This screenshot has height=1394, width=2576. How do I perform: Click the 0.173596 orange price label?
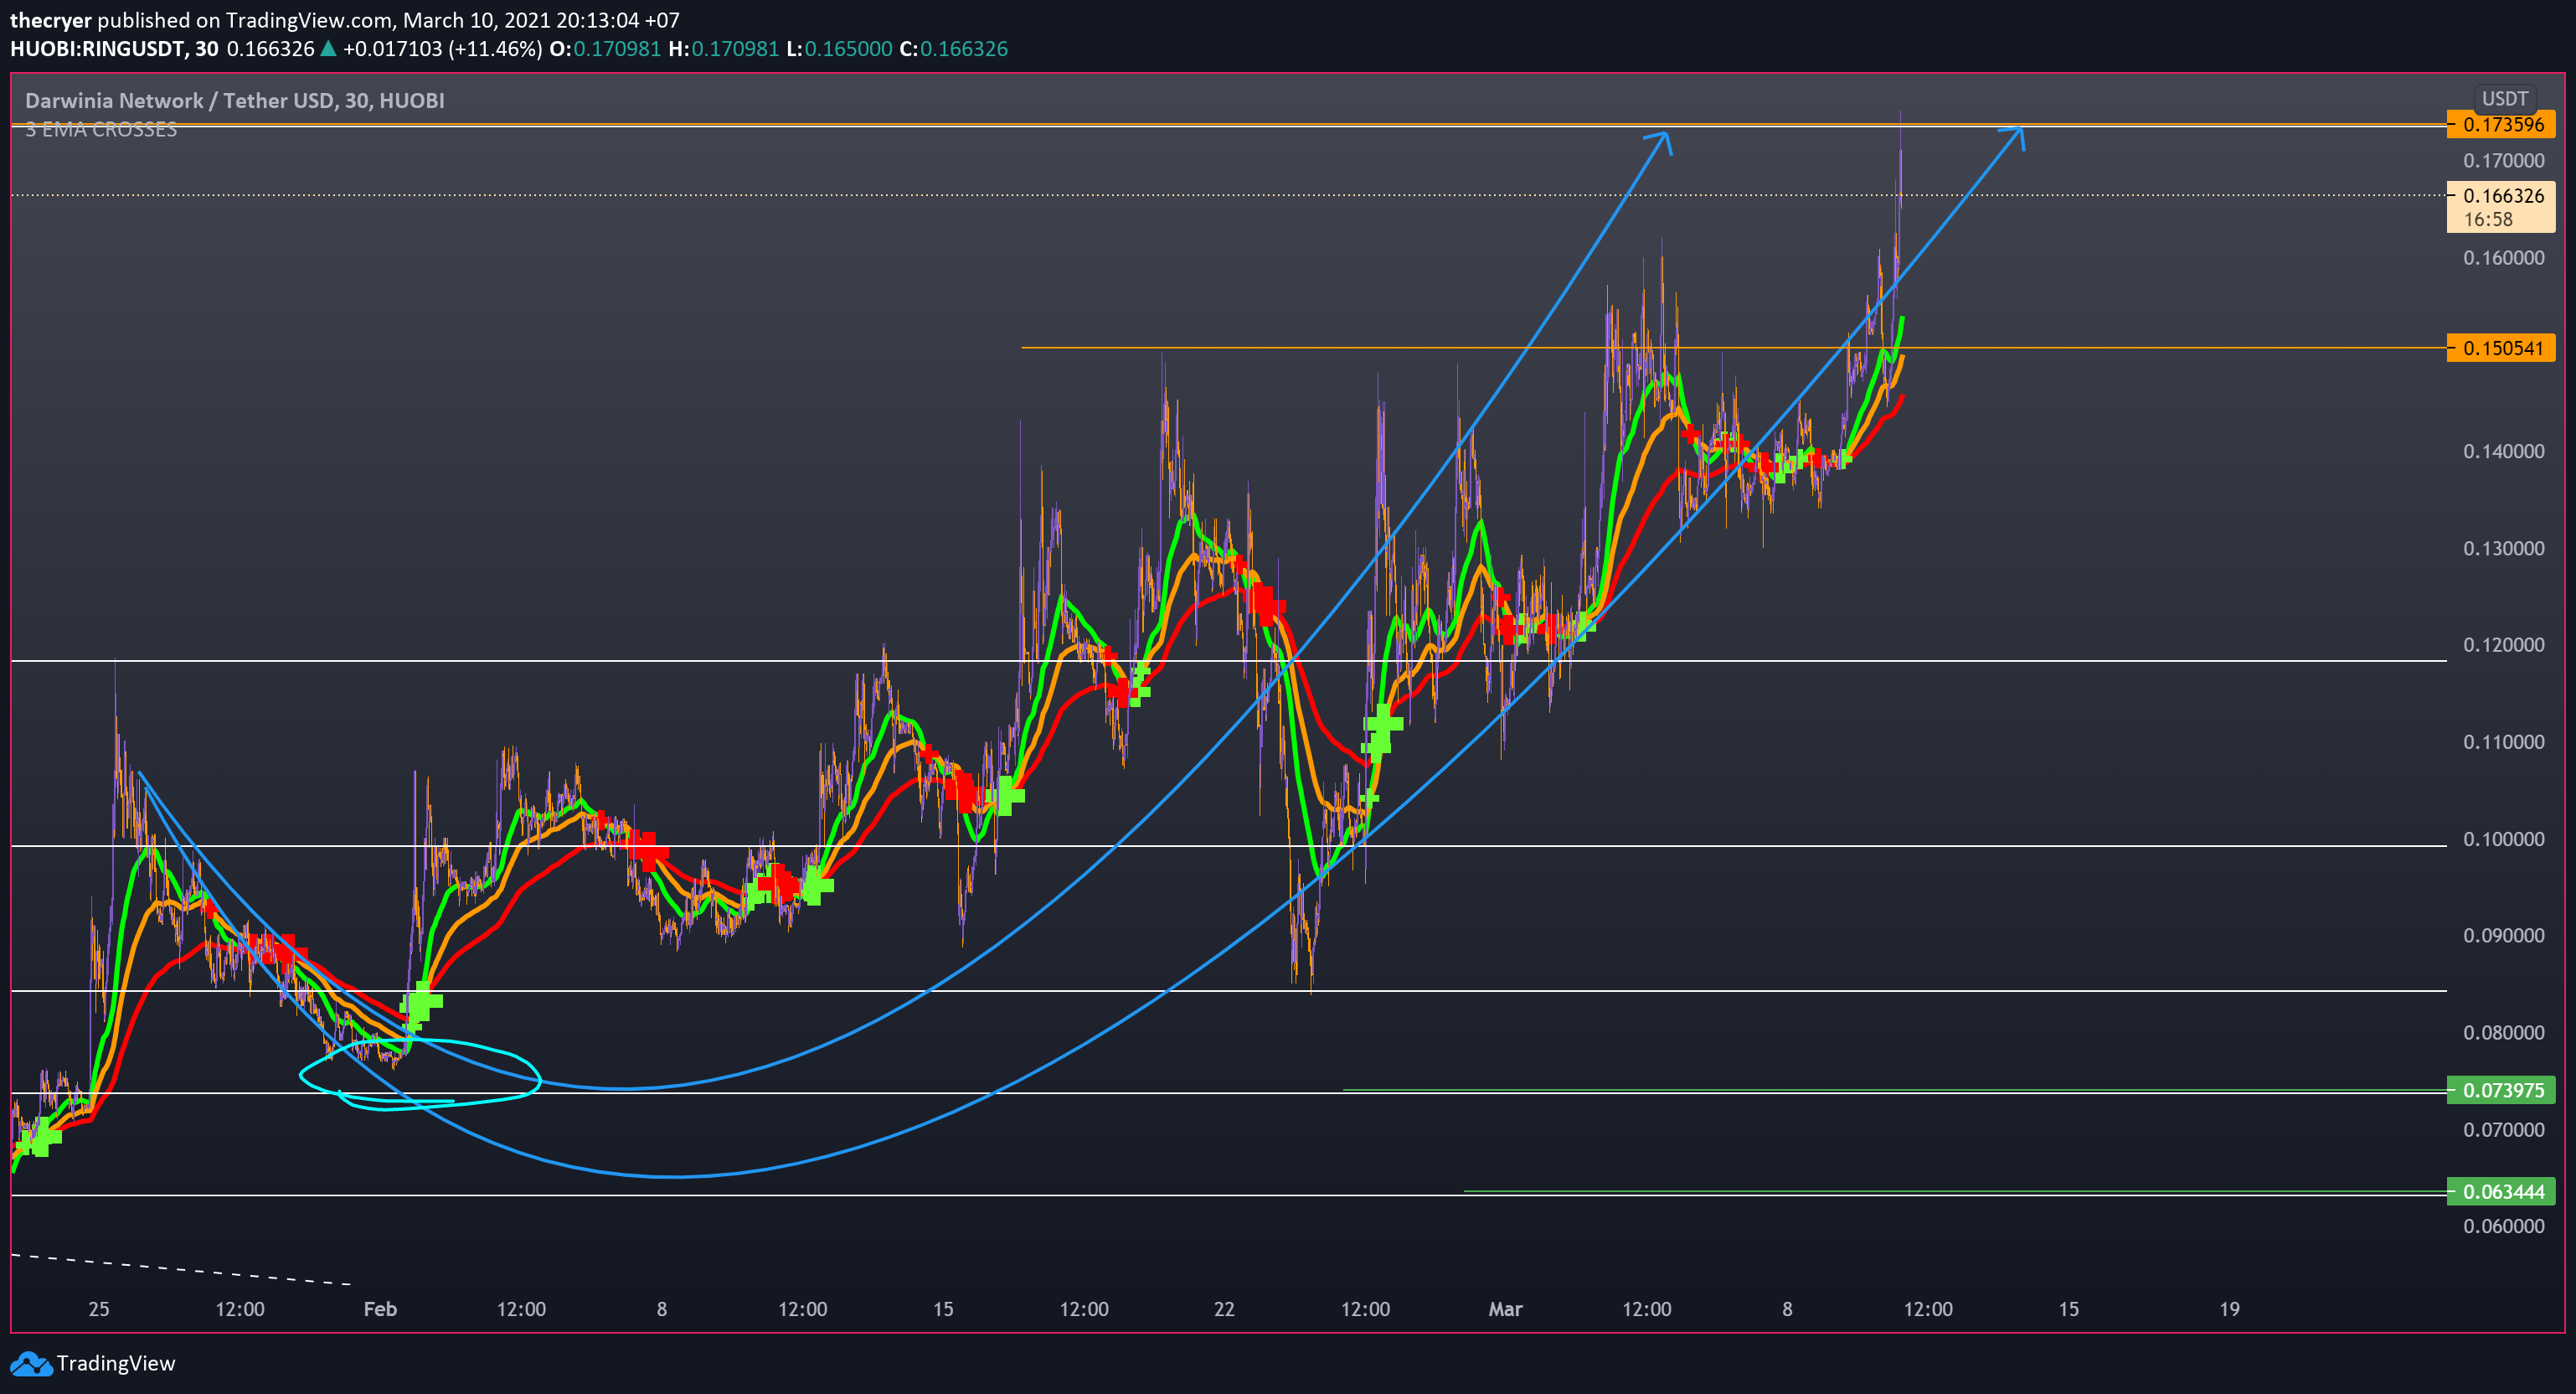(x=2501, y=124)
